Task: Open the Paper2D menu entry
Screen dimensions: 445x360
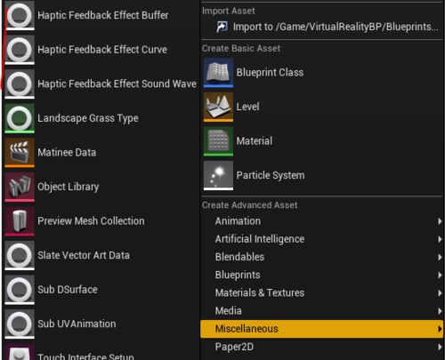Action: pos(321,347)
